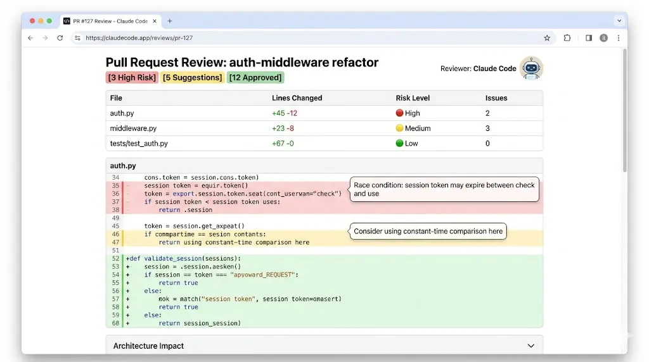Filter by the 12 Approved badge
The image size is (649, 362).
tap(255, 77)
